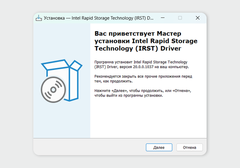The image size is (240, 168).
Task: Click the Отмена button to cancel setup
Action: click(189, 147)
